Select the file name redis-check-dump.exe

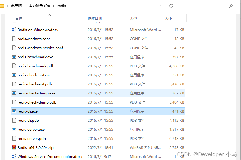pyautogui.click(x=36, y=93)
